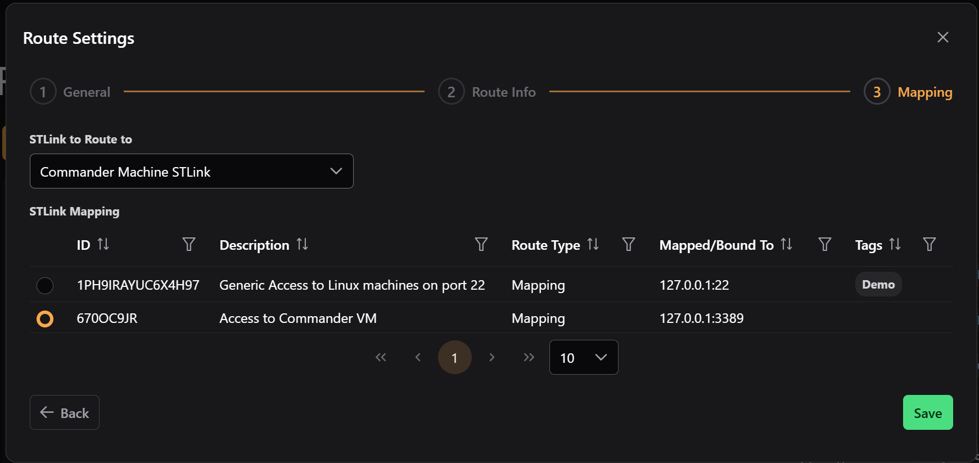The height and width of the screenshot is (463, 979).
Task: Select page 1 in pagination
Action: click(x=455, y=357)
